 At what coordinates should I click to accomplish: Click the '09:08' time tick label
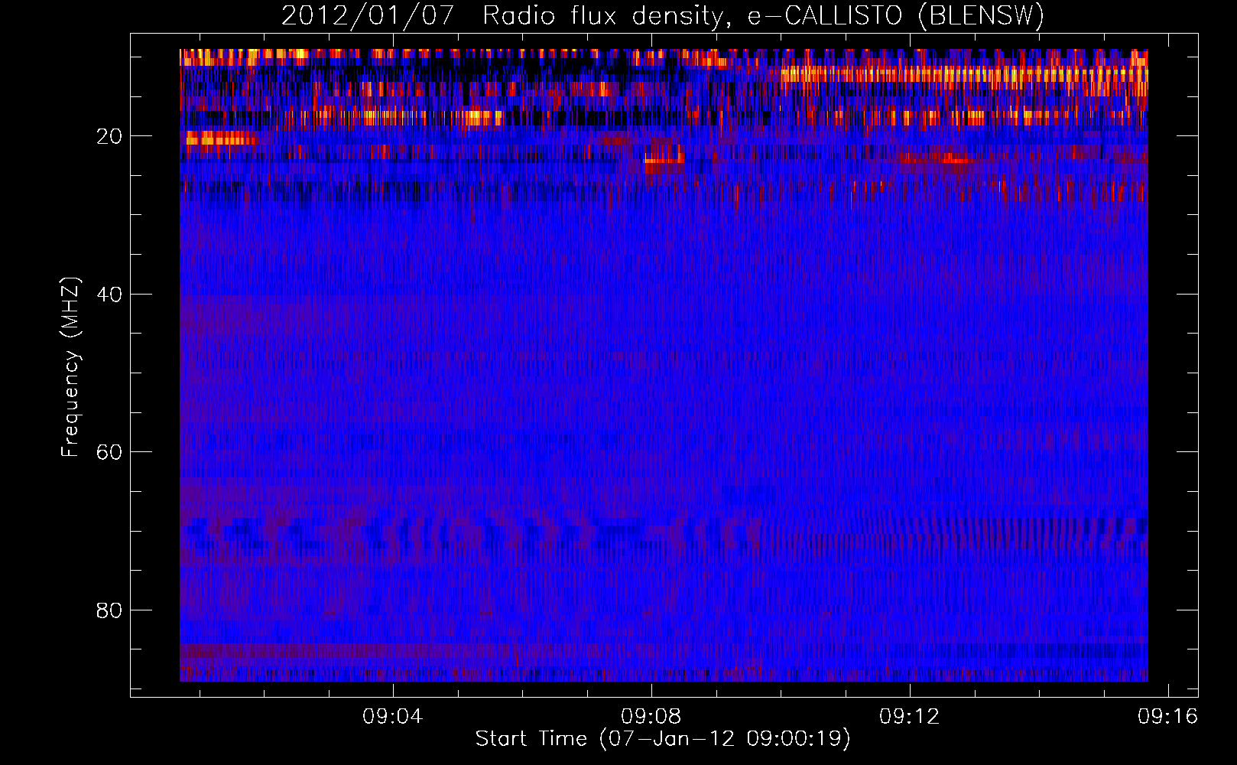tap(651, 716)
